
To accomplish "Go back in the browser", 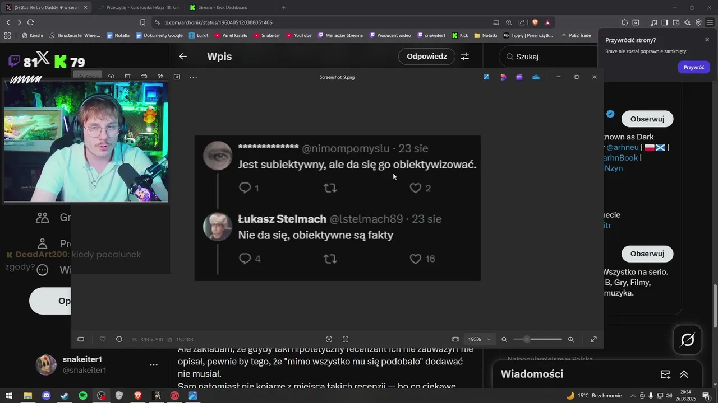I will coord(8,22).
